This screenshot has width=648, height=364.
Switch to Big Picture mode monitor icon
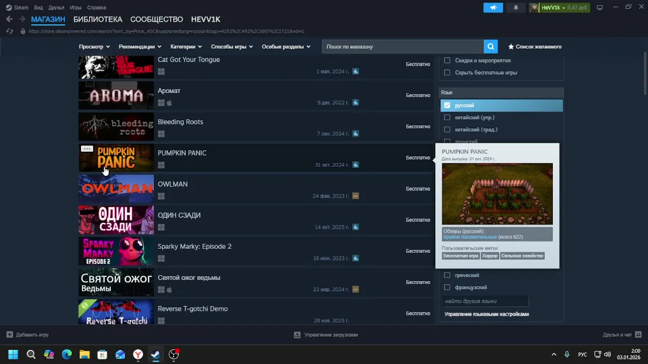coord(600,8)
